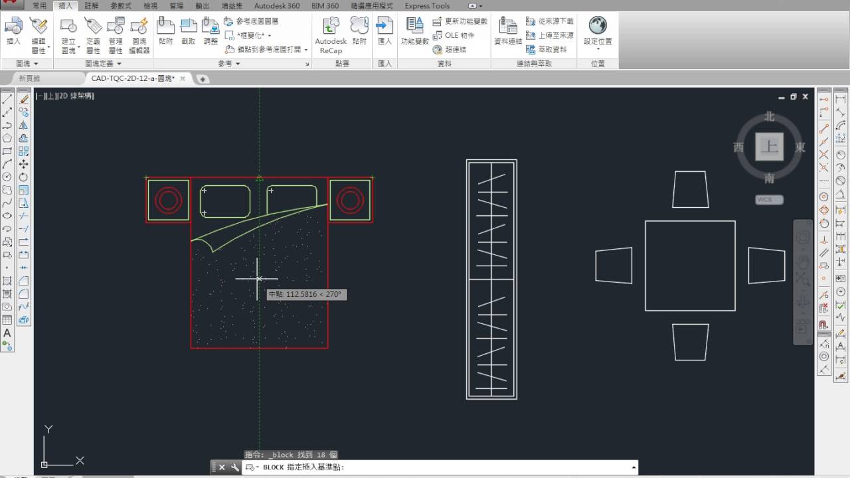The width and height of the screenshot is (850, 478).
Task: Click the Autodesk ReCap icon
Action: pos(331,36)
